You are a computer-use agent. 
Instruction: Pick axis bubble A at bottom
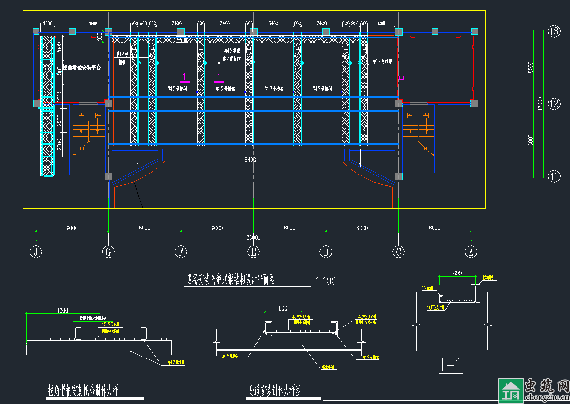coord(471,252)
